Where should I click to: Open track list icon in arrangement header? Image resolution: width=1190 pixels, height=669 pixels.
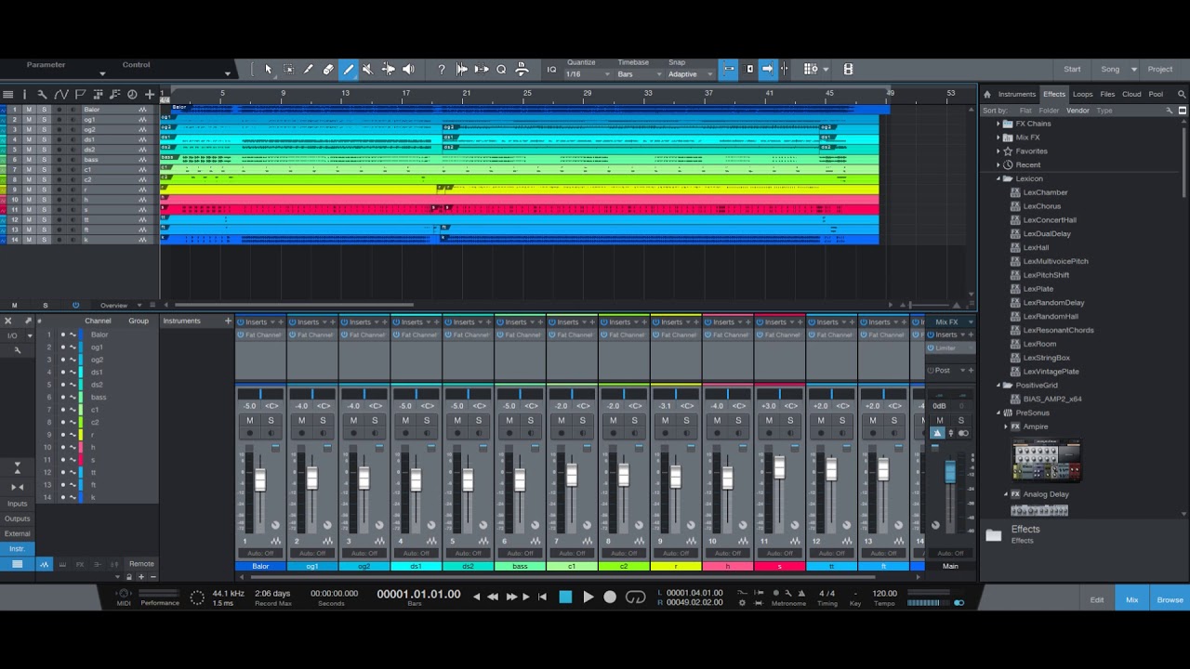click(8, 94)
